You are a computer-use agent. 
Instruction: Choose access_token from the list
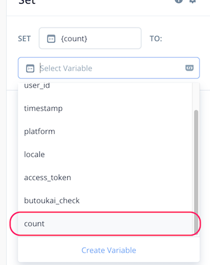pos(105,178)
